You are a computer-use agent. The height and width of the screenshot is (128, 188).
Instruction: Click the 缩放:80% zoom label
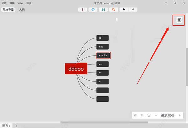(168, 115)
